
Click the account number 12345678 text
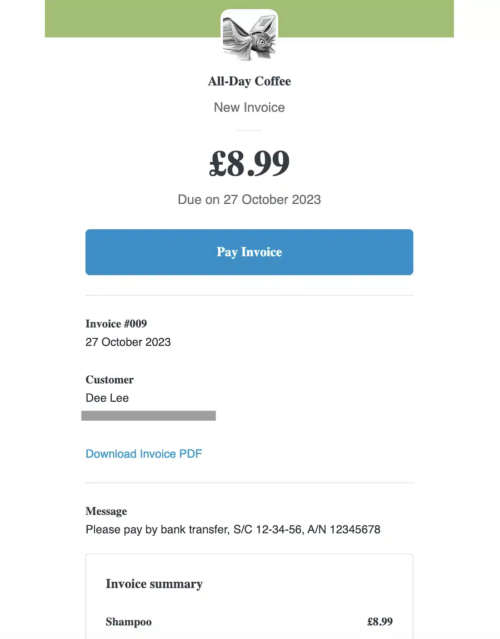pos(355,529)
